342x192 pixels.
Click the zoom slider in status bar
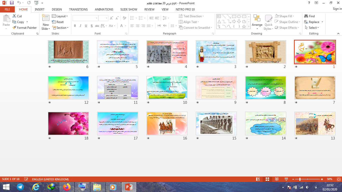coord(300,179)
